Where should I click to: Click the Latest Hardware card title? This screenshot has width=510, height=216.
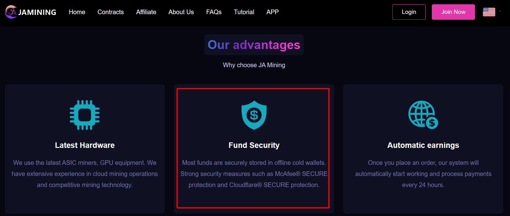pos(85,145)
